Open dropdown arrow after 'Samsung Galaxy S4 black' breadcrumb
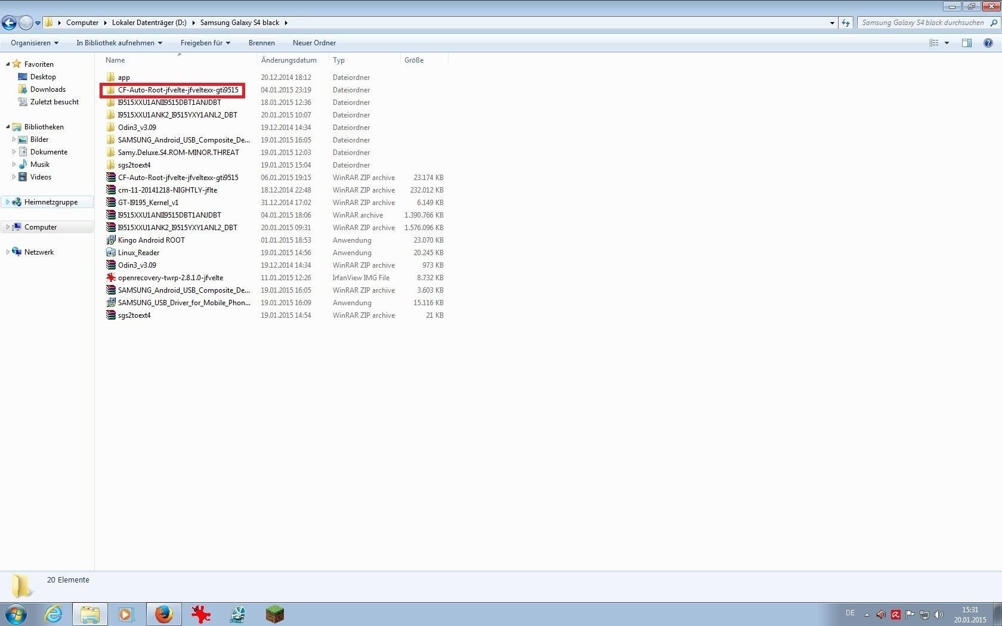 [x=286, y=23]
